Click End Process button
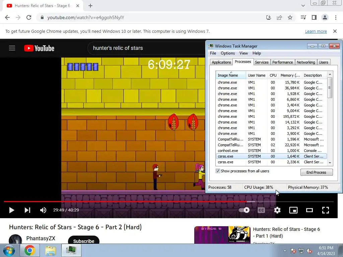343x257 pixels. [316, 172]
